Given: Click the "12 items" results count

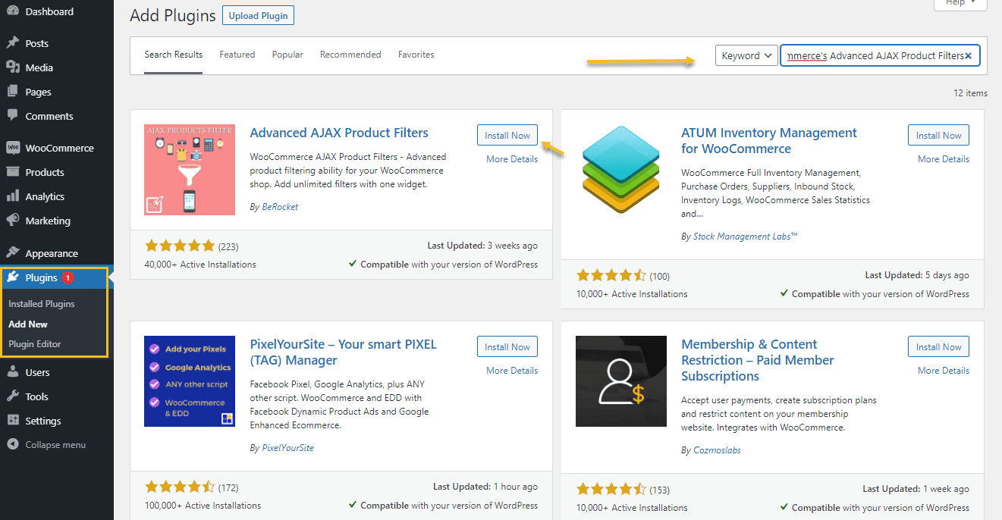Looking at the screenshot, I should (x=970, y=93).
